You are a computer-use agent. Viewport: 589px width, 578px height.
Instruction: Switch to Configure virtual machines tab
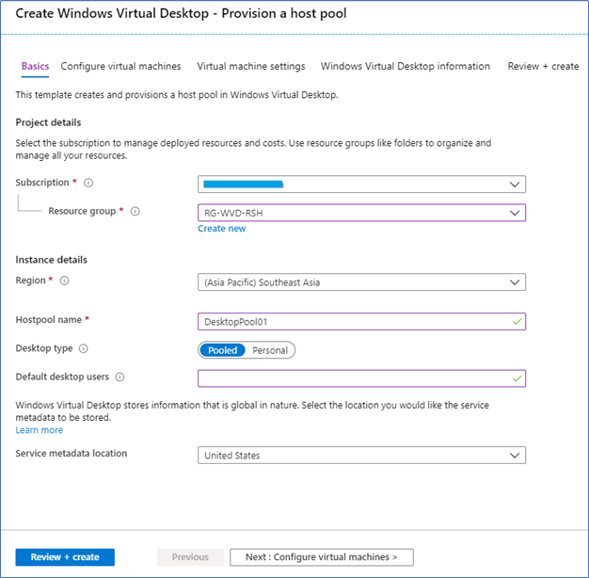tap(120, 67)
